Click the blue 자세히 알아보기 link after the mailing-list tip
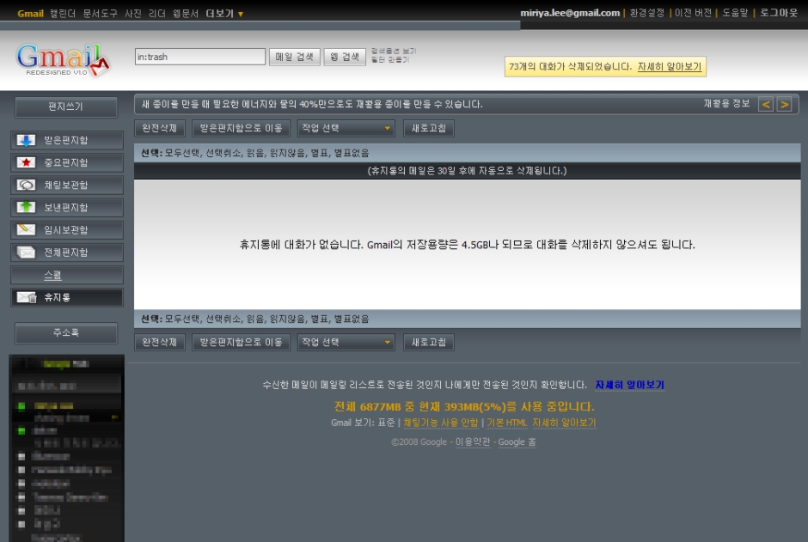 pos(630,385)
